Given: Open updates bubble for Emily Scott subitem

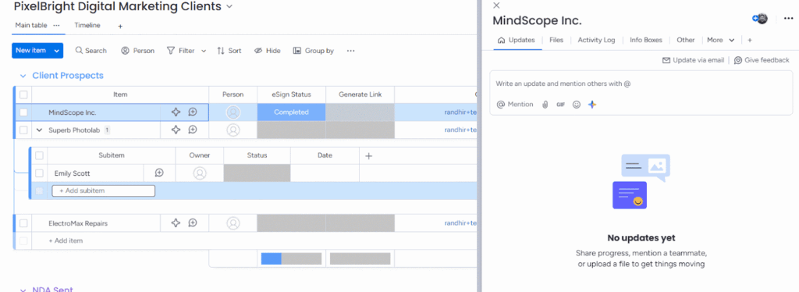Looking at the screenshot, I should (159, 173).
